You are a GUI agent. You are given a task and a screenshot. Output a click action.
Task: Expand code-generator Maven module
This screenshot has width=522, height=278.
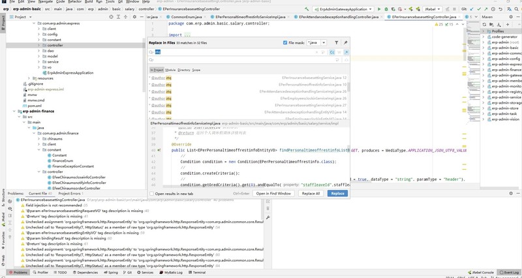click(x=484, y=37)
